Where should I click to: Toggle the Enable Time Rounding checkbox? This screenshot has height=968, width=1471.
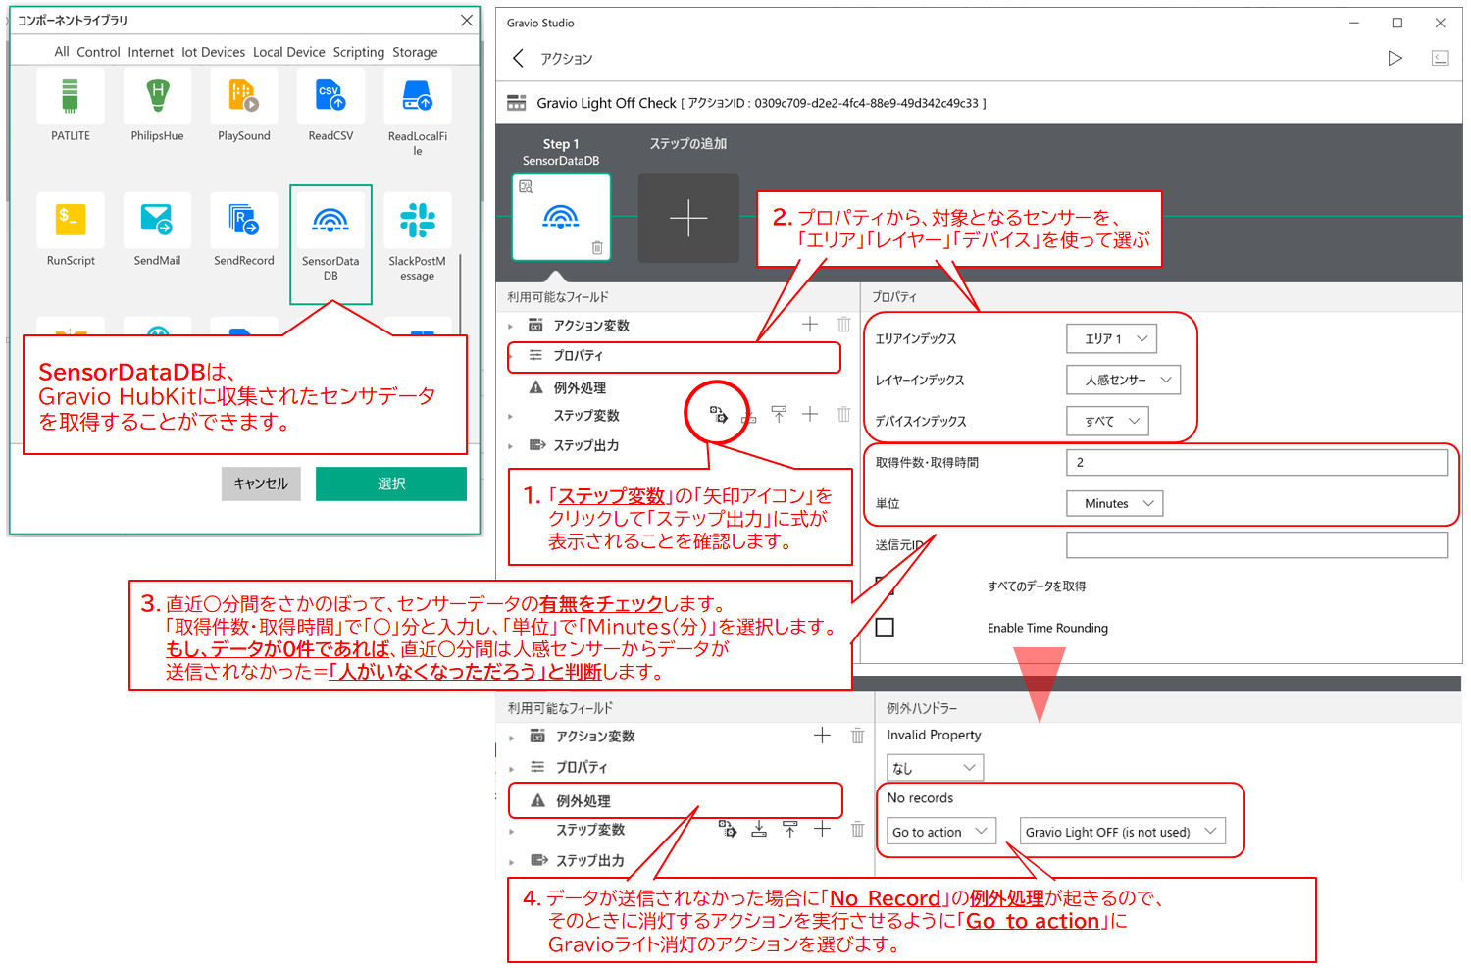point(885,627)
